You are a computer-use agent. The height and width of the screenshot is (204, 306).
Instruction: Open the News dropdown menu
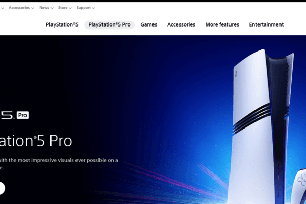[46, 8]
